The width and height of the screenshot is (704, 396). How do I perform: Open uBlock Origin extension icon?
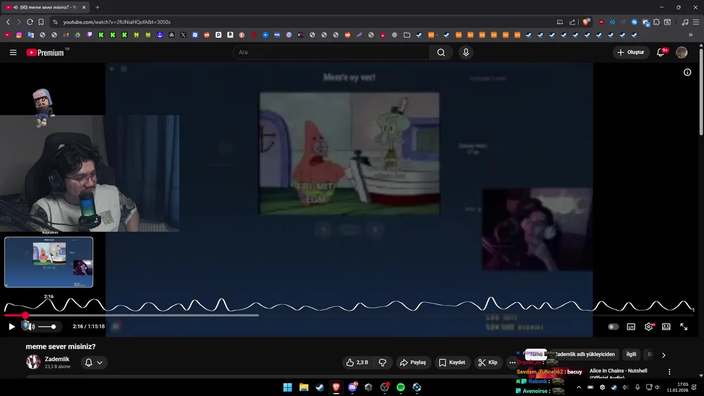tap(601, 22)
